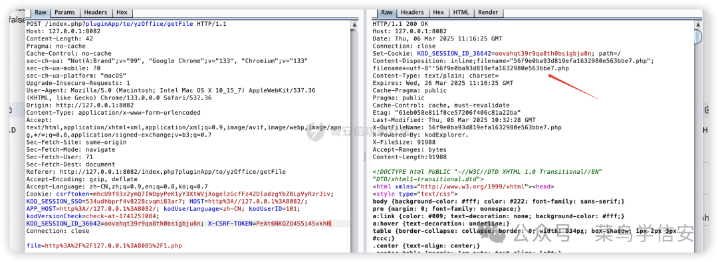
Task: Click the 'file=http%3A%2F%2F127.0.0.1' body parameter
Action: (x=104, y=245)
